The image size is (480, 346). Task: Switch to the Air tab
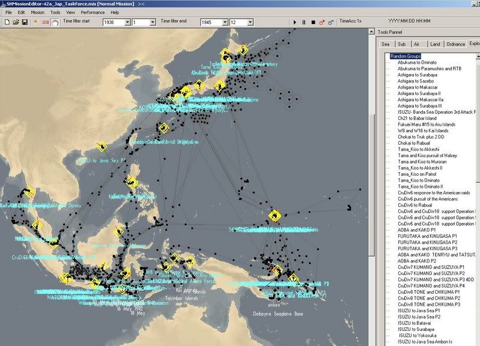tap(417, 44)
